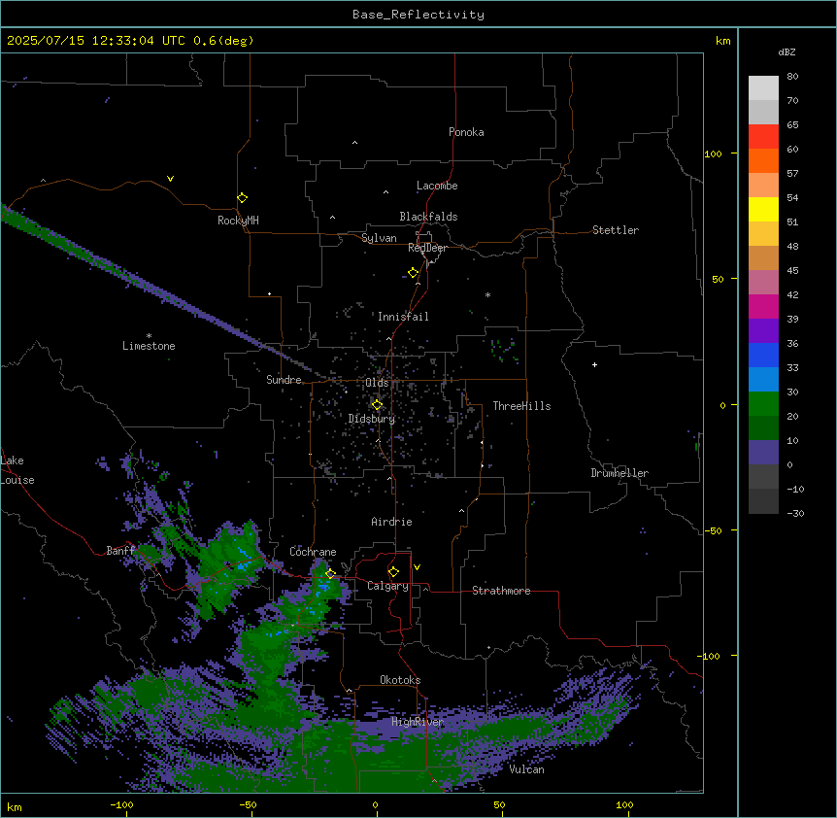Click the Cochrane label

click(x=313, y=552)
